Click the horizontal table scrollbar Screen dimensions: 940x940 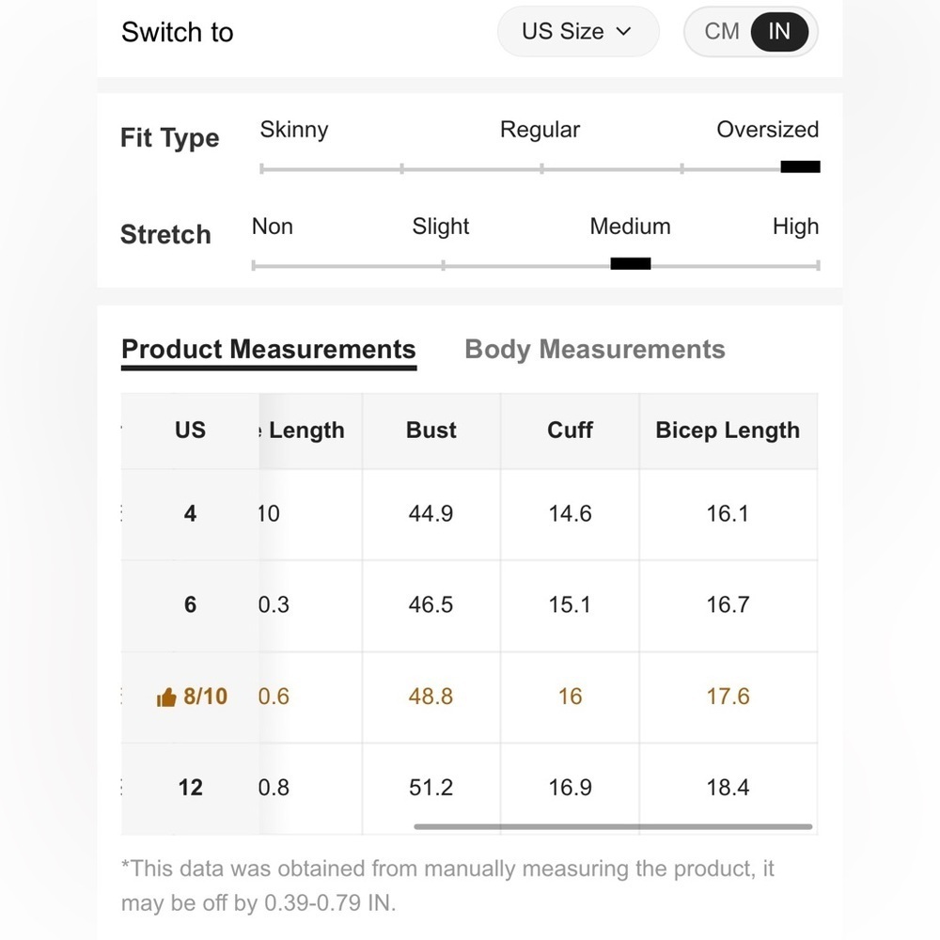(x=613, y=826)
